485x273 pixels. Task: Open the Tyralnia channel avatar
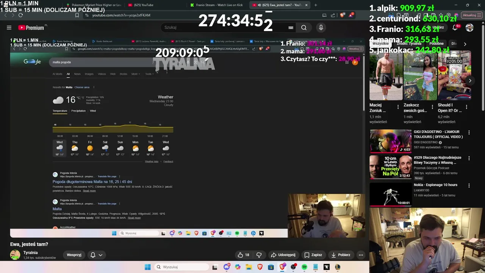15,255
